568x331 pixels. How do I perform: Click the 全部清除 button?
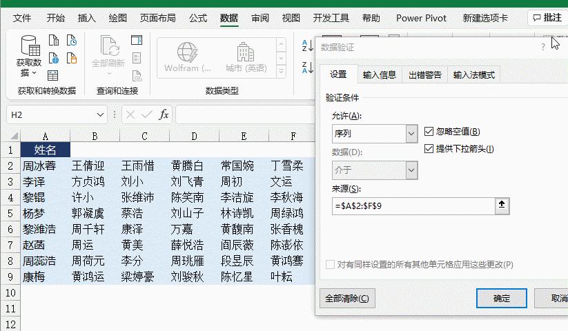click(x=347, y=299)
